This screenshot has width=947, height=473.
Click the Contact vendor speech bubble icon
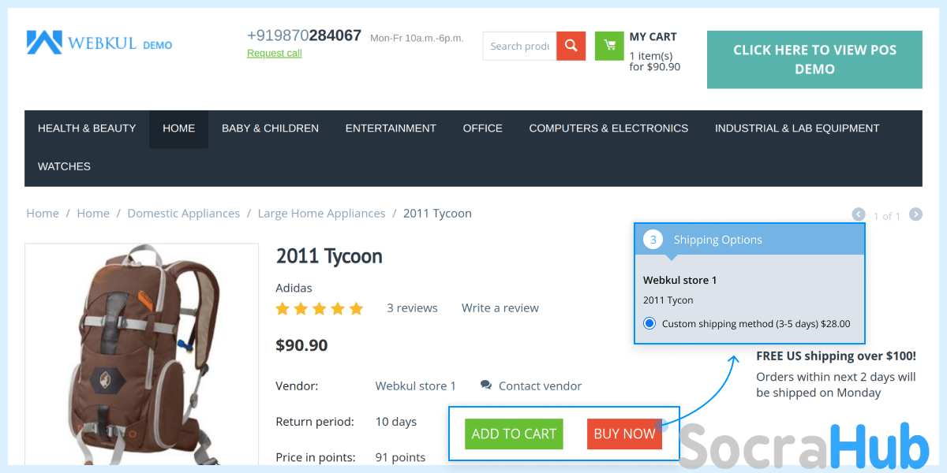(x=486, y=385)
